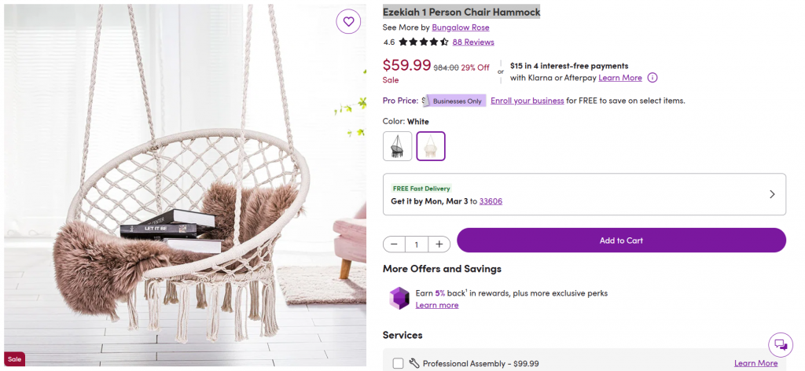805x371 pixels.
Task: Save item with heart wishlist icon
Action: 348,21
